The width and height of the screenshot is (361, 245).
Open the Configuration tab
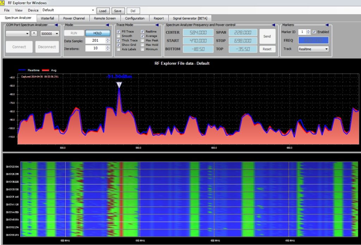(x=135, y=18)
